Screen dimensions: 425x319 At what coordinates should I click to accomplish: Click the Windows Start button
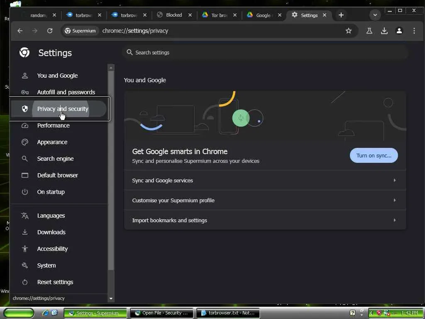[19, 313]
